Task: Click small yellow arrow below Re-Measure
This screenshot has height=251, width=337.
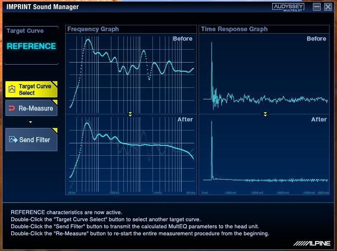Action: click(30, 122)
